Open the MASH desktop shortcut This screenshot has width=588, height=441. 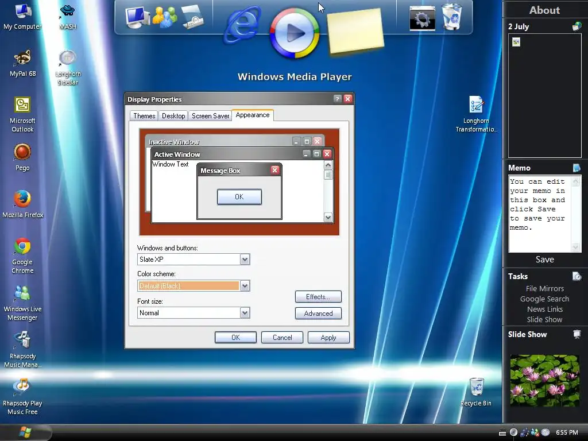pos(68,17)
